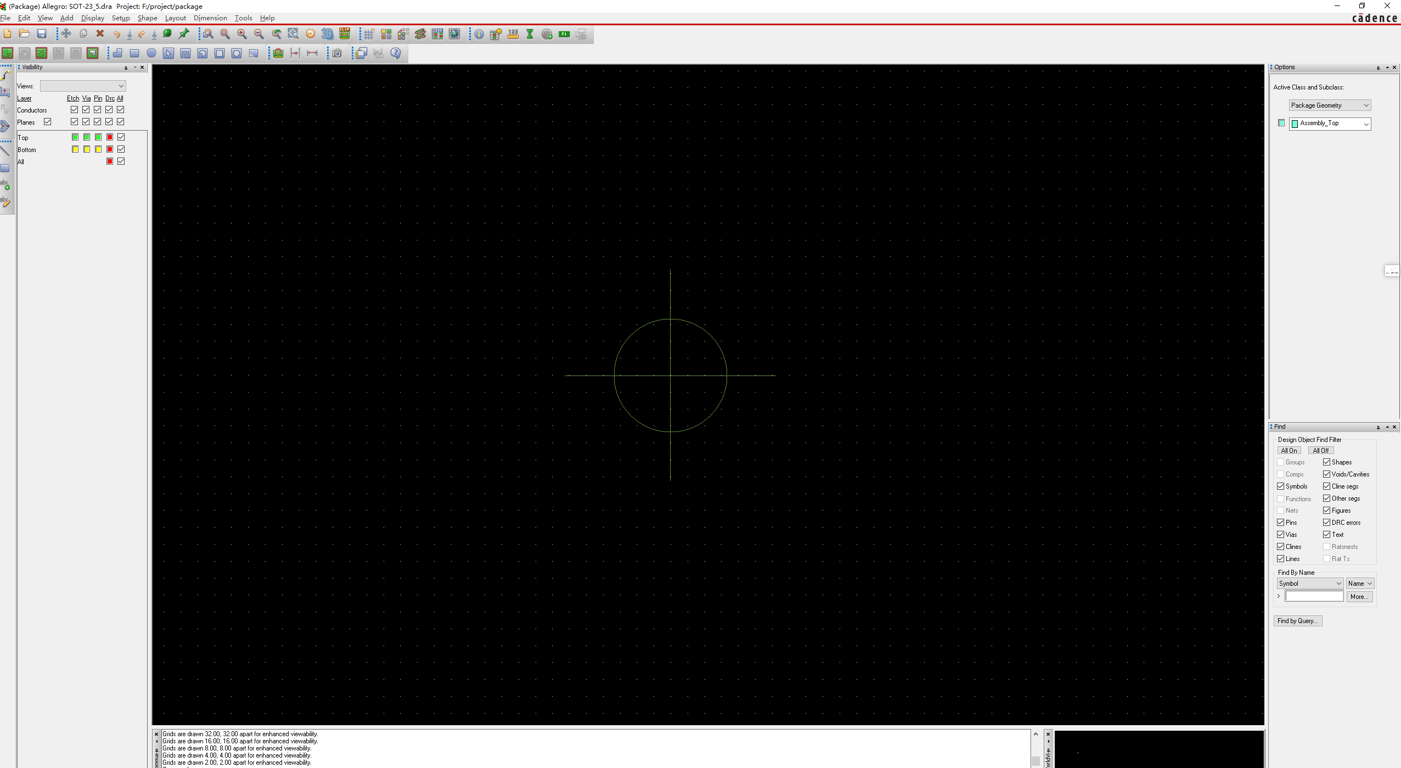The width and height of the screenshot is (1401, 768).
Task: Open the cross-section layer stack icon
Action: click(x=420, y=34)
